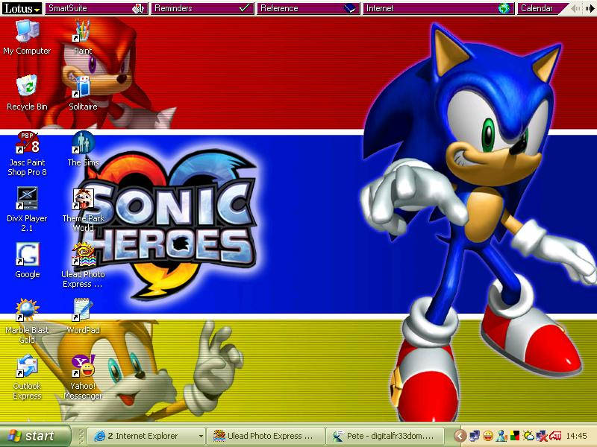
Task: Select the WordPad shortcut icon
Action: pos(83,316)
